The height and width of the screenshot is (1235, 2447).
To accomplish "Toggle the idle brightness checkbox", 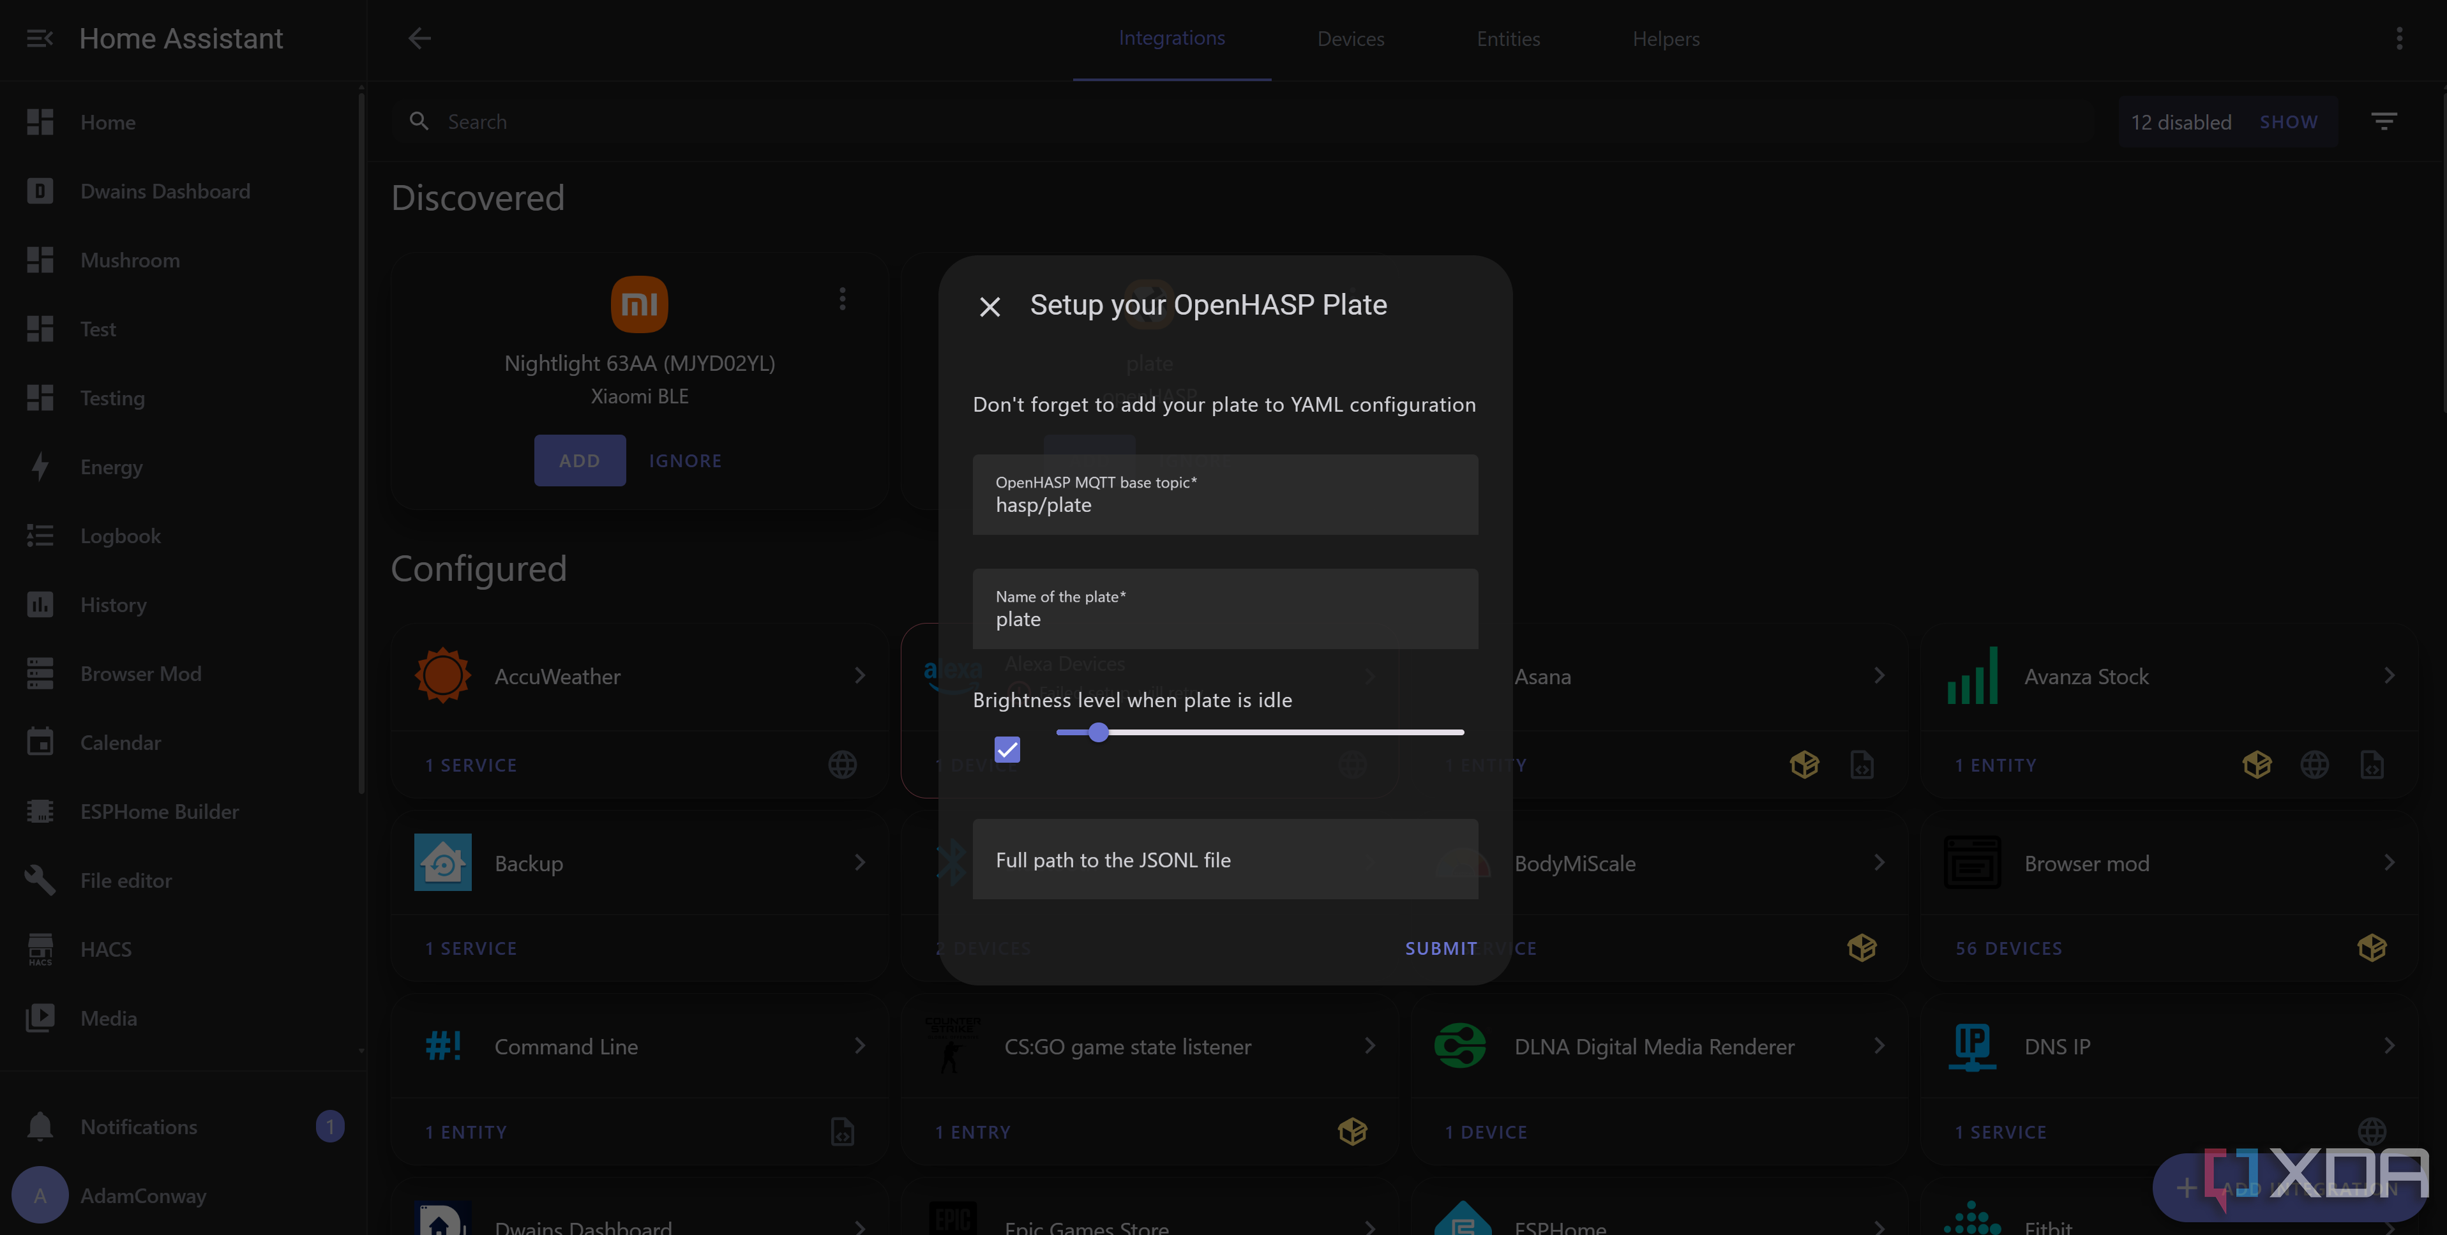I will point(1007,749).
